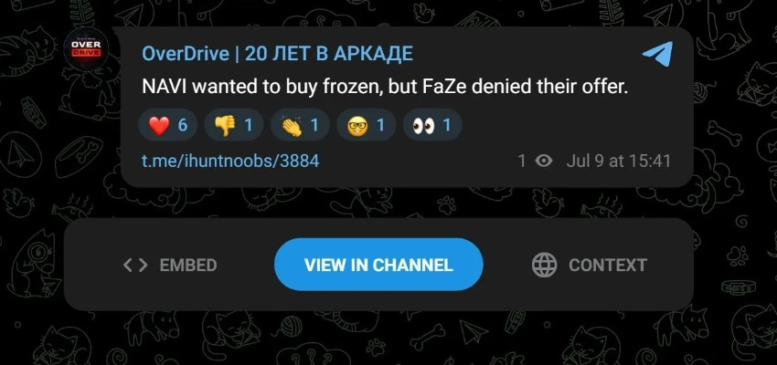Click the message text about NAVI

385,88
